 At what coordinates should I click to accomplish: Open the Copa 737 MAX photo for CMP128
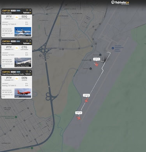(23, 32)
